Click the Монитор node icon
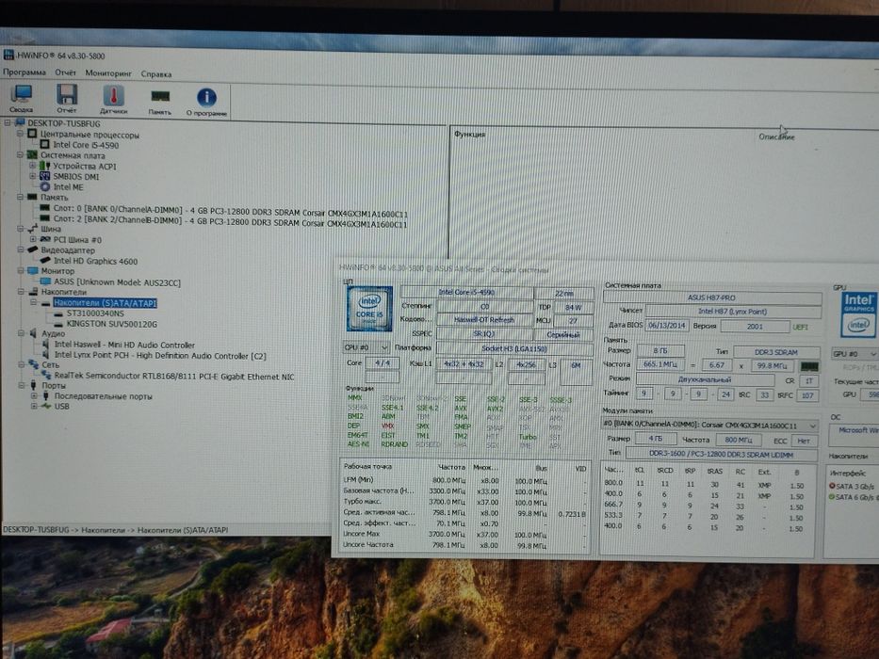This screenshot has height=659, width=879. click(33, 271)
